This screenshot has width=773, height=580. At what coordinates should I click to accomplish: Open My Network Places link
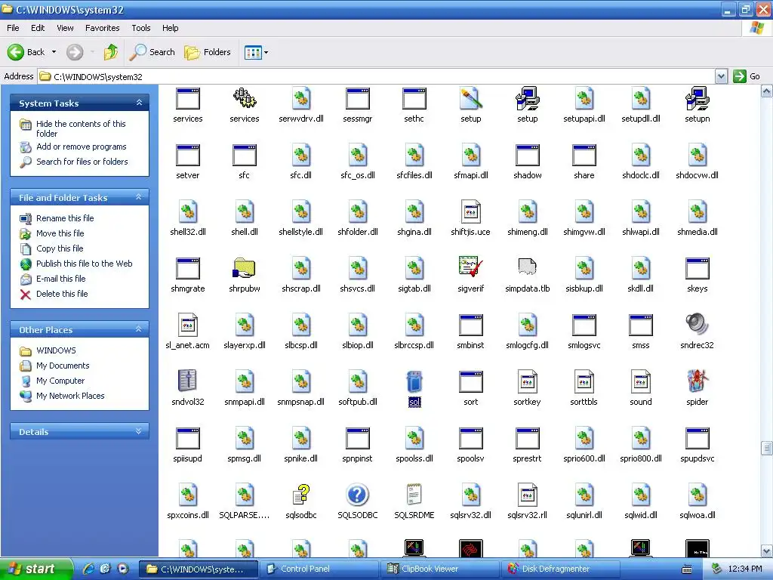70,396
